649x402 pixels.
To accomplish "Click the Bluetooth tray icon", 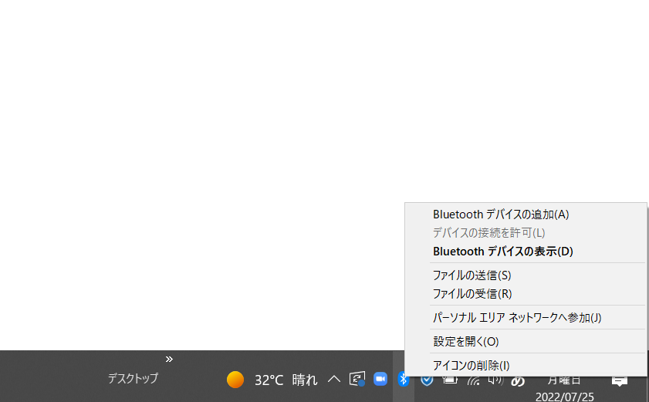I will [403, 379].
